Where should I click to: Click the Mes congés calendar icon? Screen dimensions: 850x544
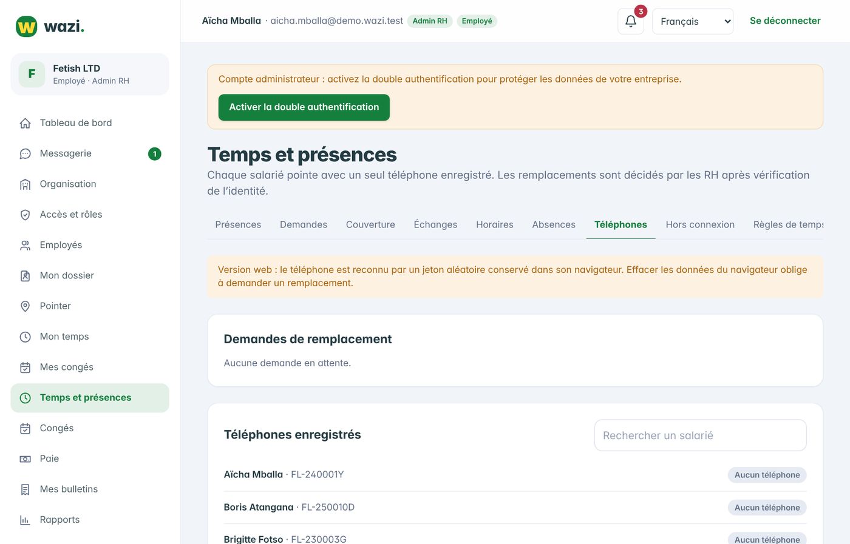25,368
